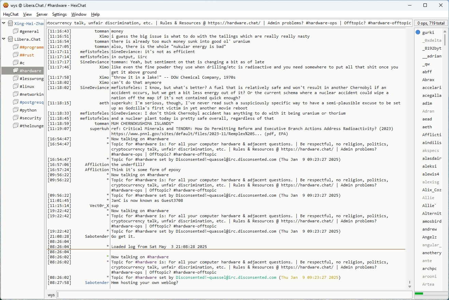Click the Xing-Hai-Zhai server network icon

click(11, 23)
